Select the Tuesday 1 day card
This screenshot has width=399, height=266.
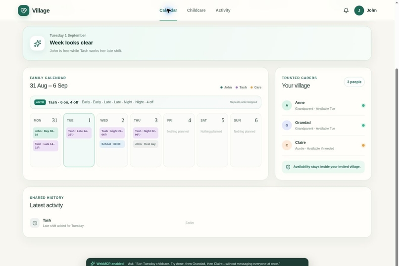coord(79,140)
